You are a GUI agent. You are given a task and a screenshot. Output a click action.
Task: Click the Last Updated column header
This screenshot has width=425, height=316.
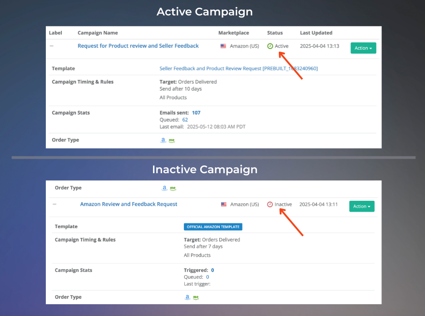click(x=316, y=33)
